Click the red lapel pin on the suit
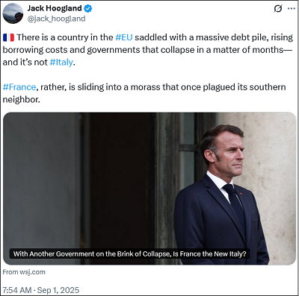Image resolution: width=299 pixels, height=296 pixels. tap(241, 194)
